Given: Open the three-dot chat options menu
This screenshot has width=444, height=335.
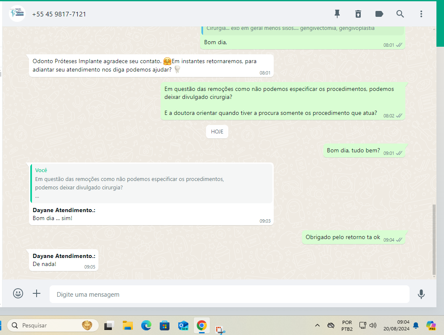Looking at the screenshot, I should pos(421,14).
